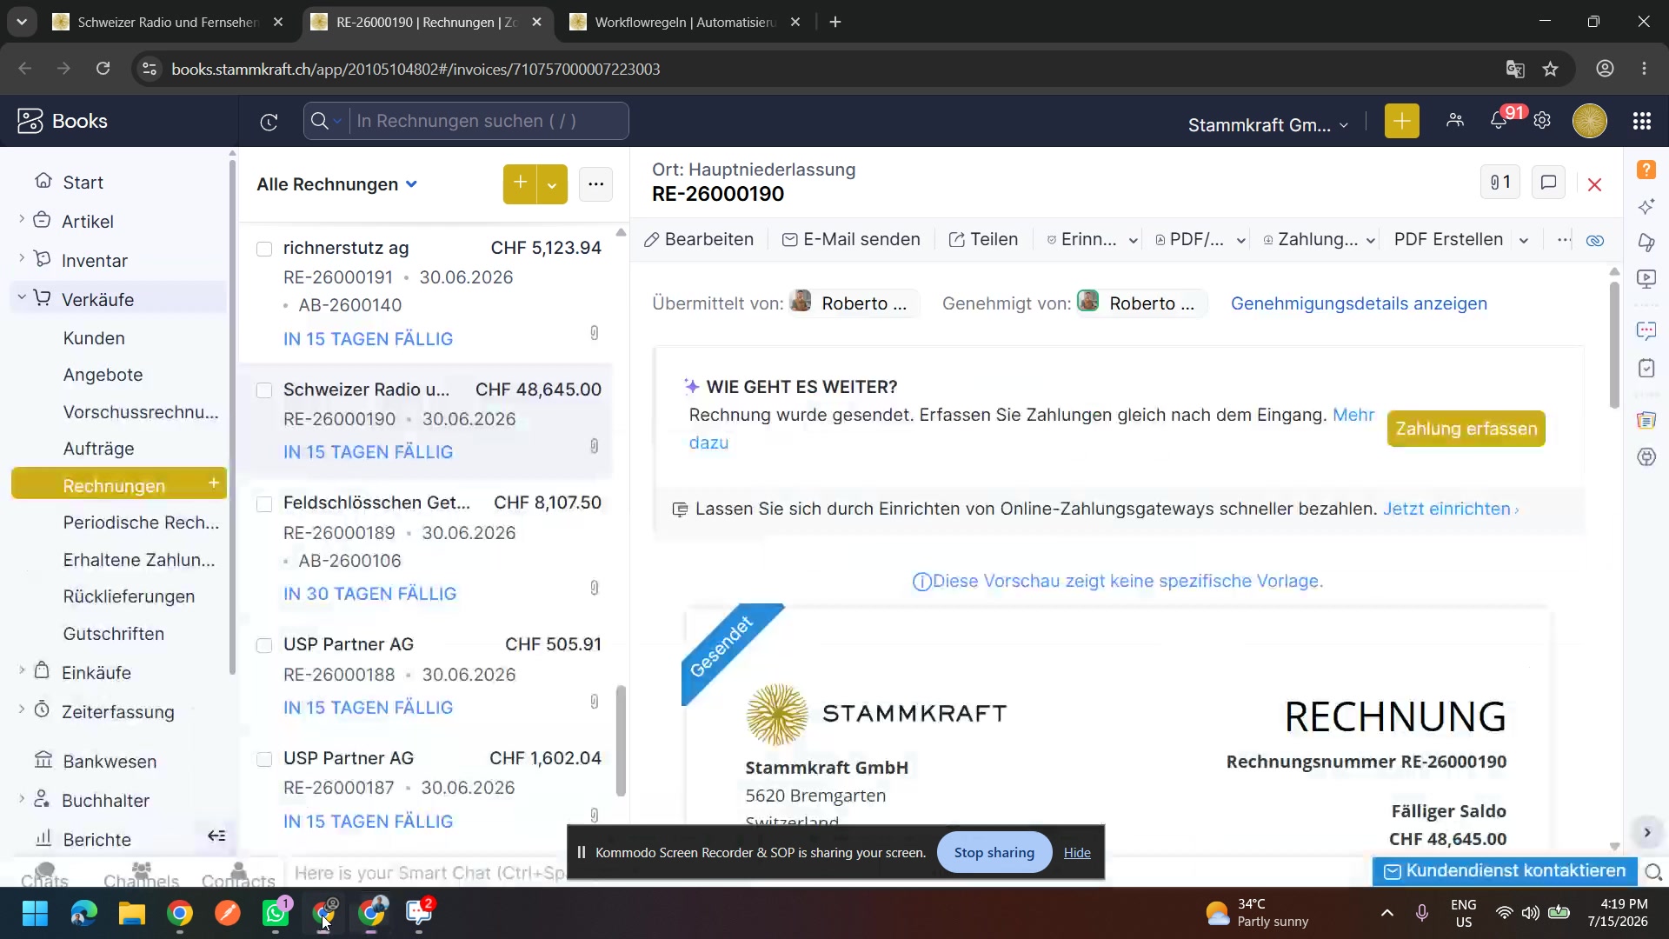1669x939 pixels.
Task: Open File Explorer from the taskbar
Action: pos(132,913)
